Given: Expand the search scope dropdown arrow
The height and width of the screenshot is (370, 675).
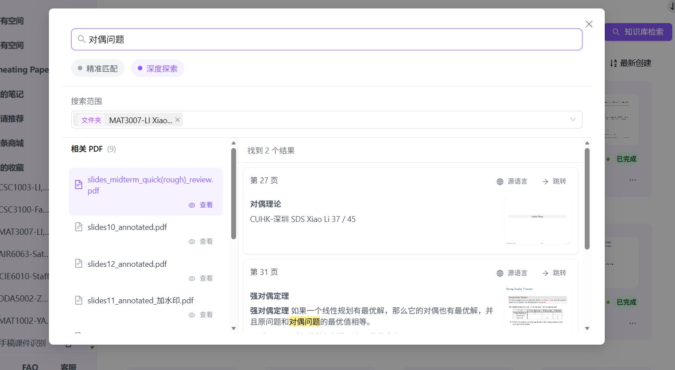Looking at the screenshot, I should 573,120.
